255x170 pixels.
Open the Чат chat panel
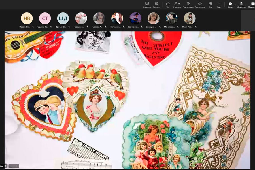coord(168,5)
